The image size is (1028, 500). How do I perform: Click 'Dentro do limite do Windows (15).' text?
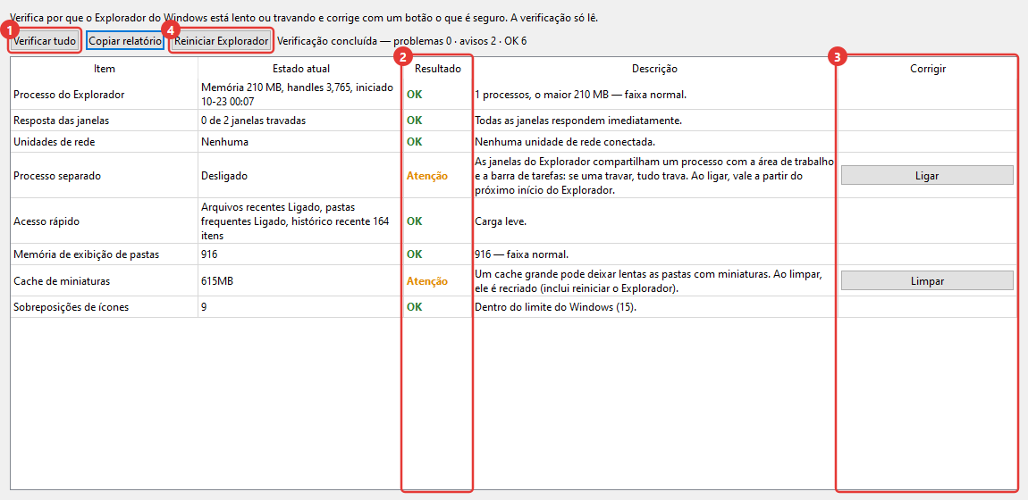tap(554, 306)
